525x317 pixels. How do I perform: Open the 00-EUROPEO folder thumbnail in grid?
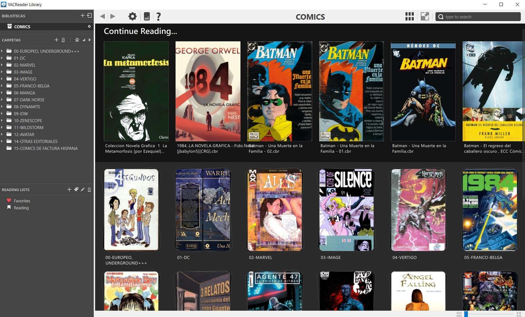131,210
